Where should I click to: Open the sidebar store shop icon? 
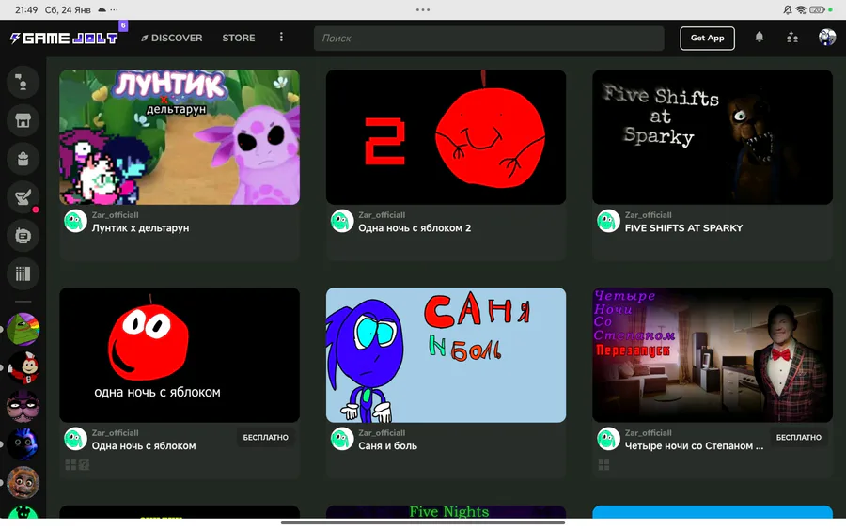(23, 120)
